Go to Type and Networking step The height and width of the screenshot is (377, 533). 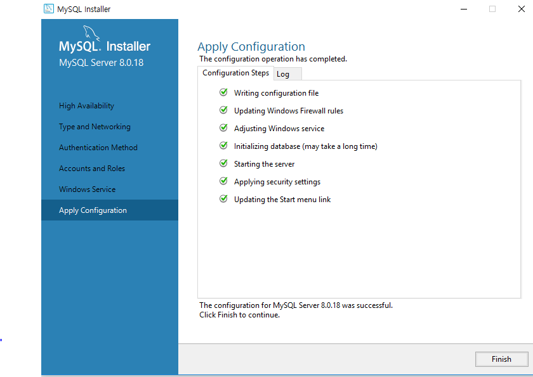[95, 127]
